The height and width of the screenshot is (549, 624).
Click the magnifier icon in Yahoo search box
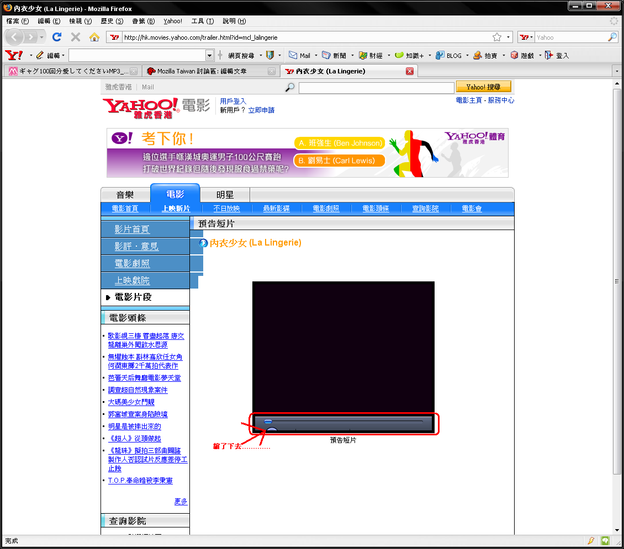tap(612, 38)
